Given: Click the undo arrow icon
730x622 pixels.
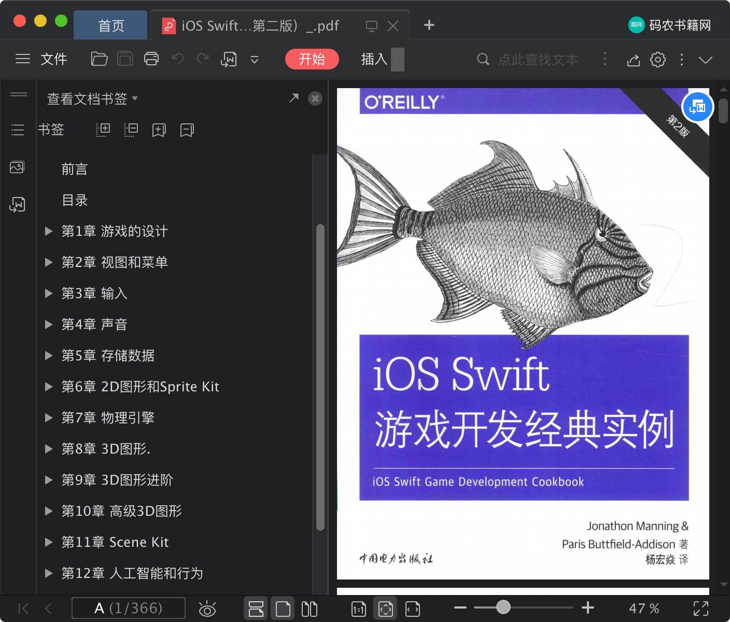Looking at the screenshot, I should [177, 59].
